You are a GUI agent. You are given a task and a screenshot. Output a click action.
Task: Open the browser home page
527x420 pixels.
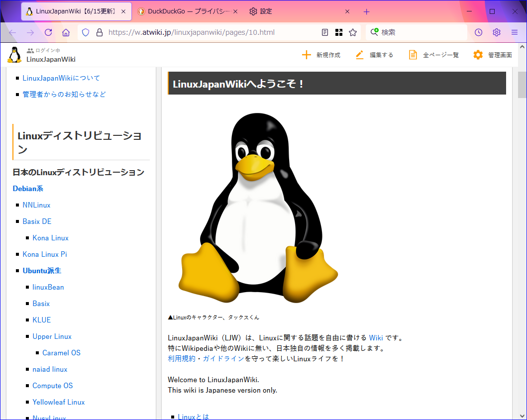[x=66, y=32]
